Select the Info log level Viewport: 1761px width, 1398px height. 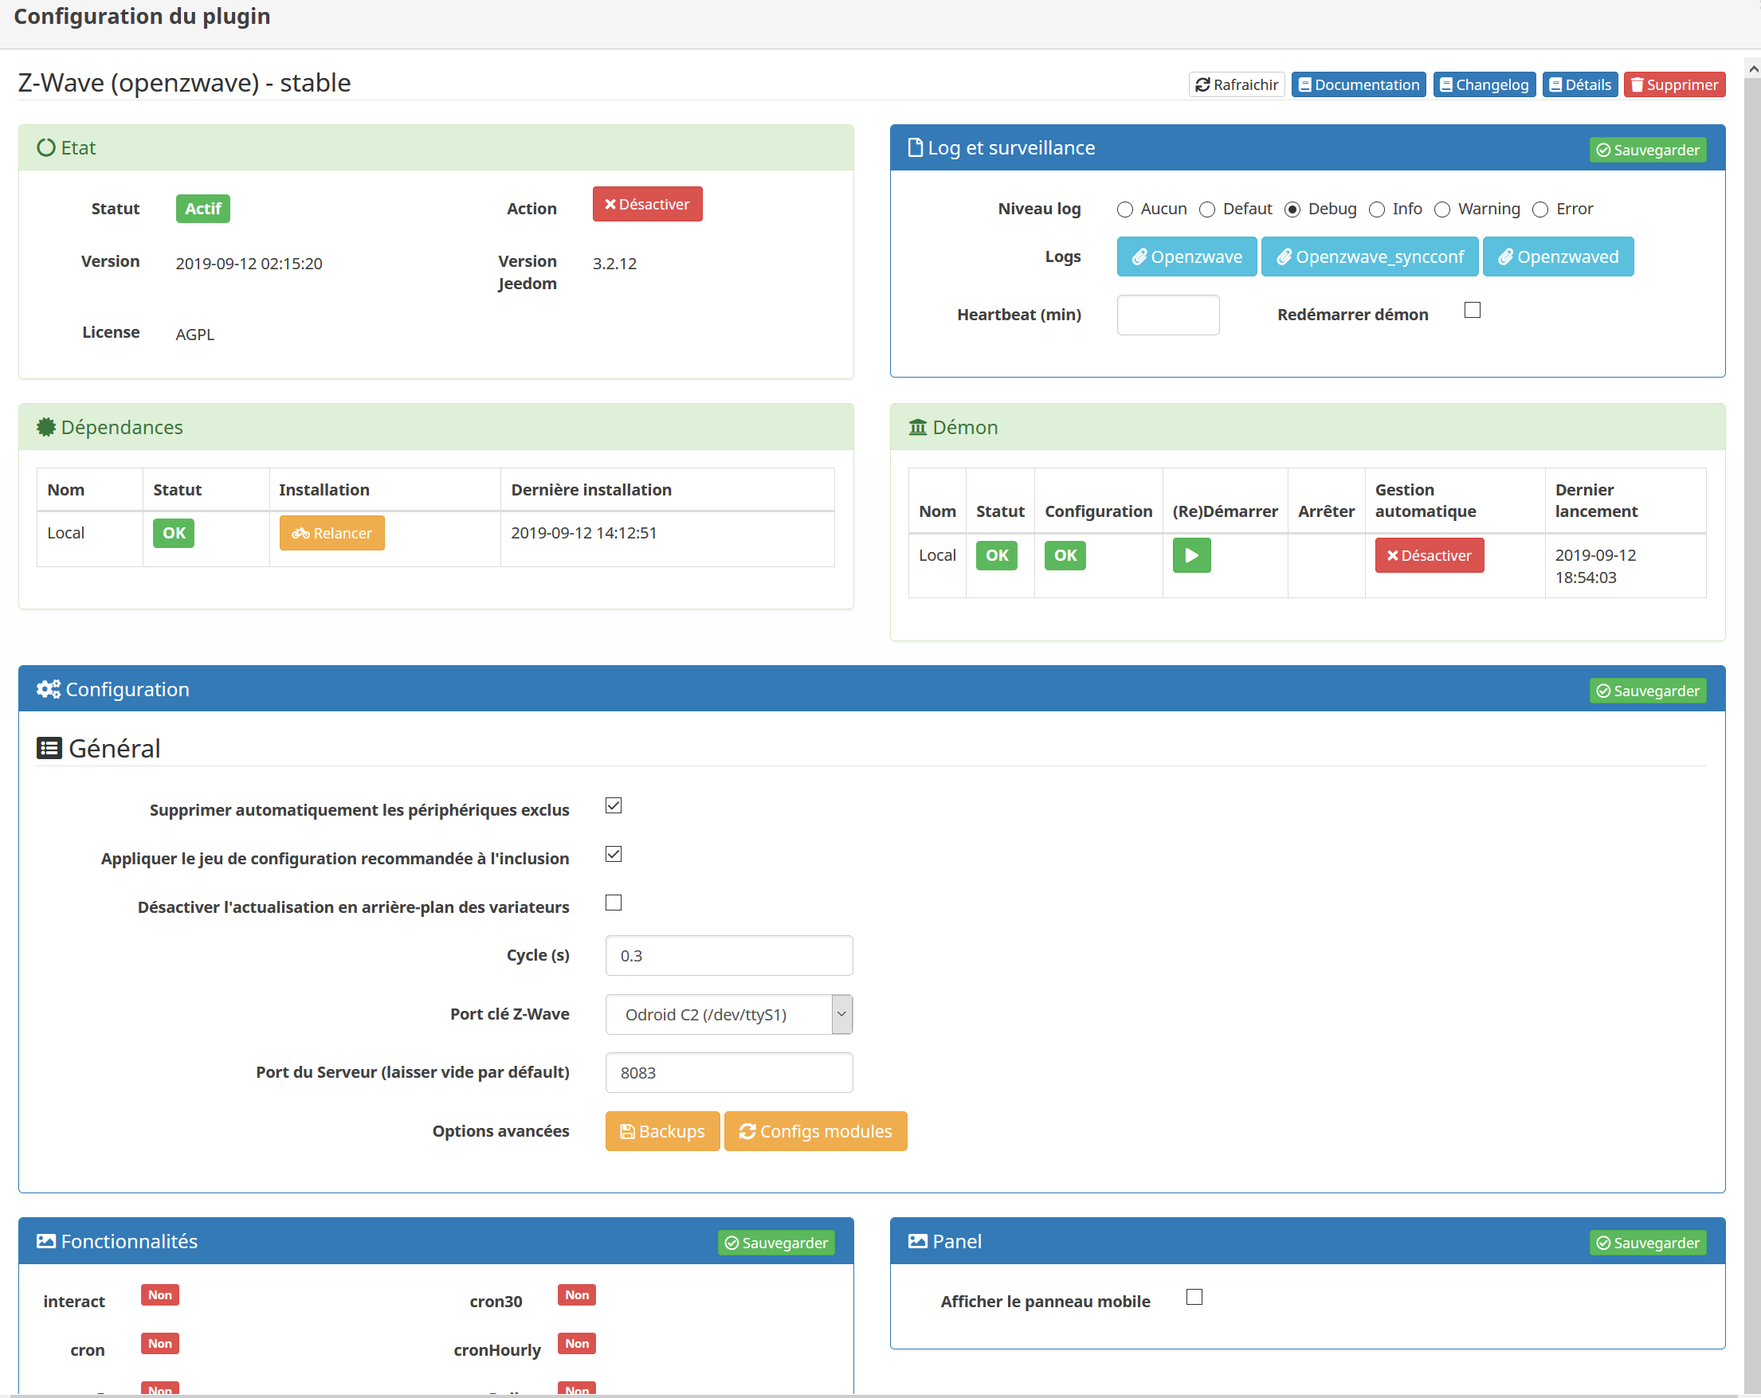[1376, 210]
